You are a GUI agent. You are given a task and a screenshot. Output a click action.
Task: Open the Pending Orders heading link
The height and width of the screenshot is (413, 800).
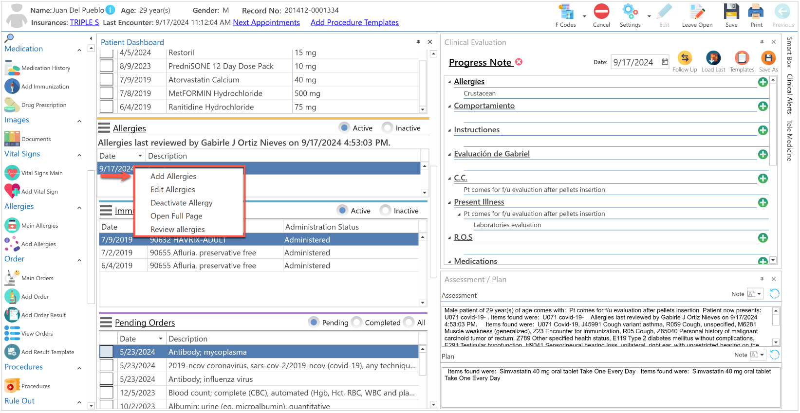[145, 323]
